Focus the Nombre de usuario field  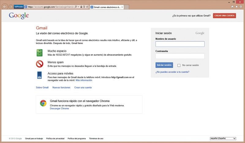tap(180, 44)
